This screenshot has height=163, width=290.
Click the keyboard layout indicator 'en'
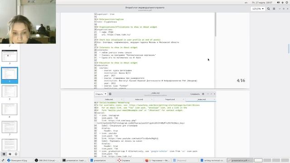pos(246,3)
